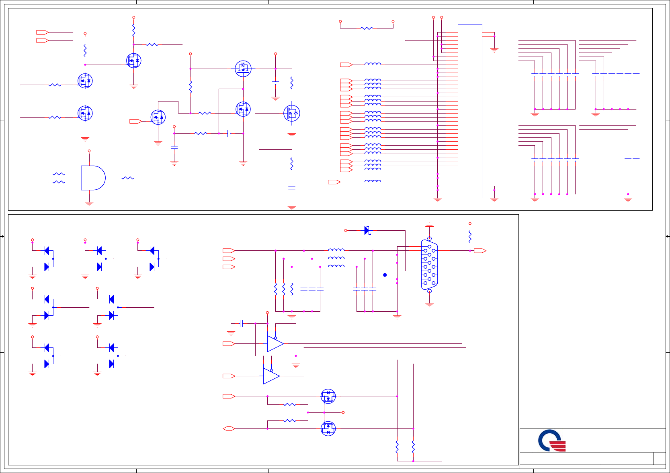Select the resistor on the AND gate output

[x=128, y=178]
